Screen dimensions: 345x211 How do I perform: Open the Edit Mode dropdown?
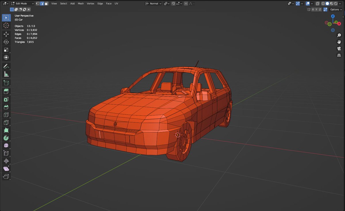[x=22, y=3]
